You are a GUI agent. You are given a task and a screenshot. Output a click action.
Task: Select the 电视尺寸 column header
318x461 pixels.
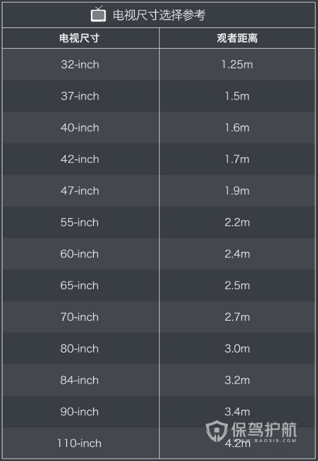[x=79, y=38]
